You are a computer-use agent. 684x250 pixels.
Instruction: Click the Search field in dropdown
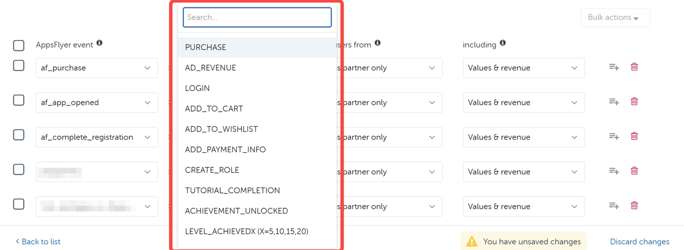tap(257, 17)
